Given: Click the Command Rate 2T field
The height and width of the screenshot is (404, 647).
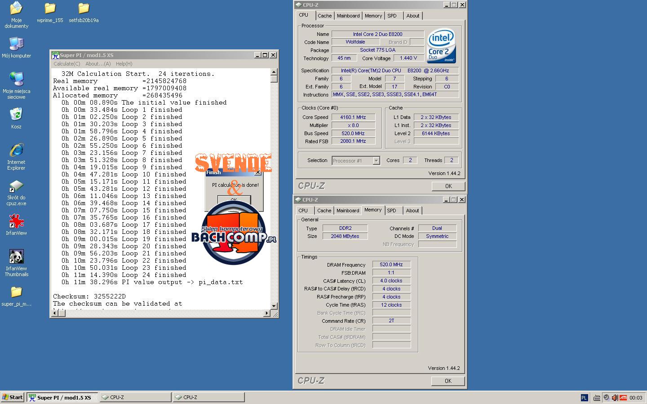Looking at the screenshot, I should point(391,321).
